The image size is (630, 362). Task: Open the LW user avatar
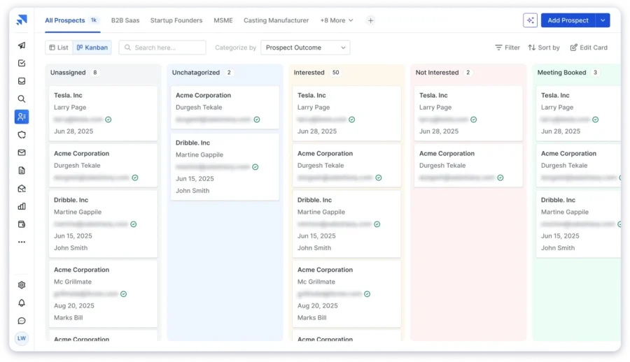22,338
